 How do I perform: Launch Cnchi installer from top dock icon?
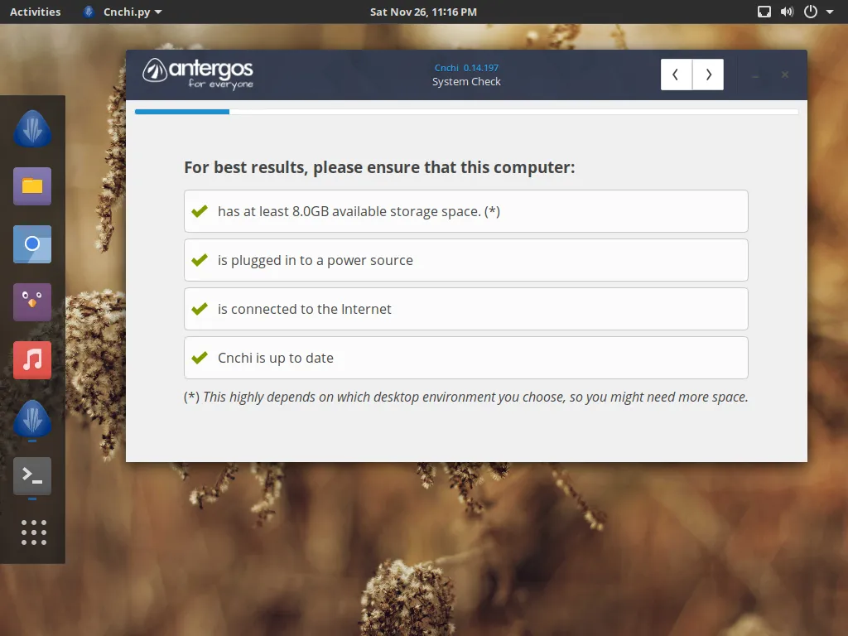pyautogui.click(x=32, y=128)
